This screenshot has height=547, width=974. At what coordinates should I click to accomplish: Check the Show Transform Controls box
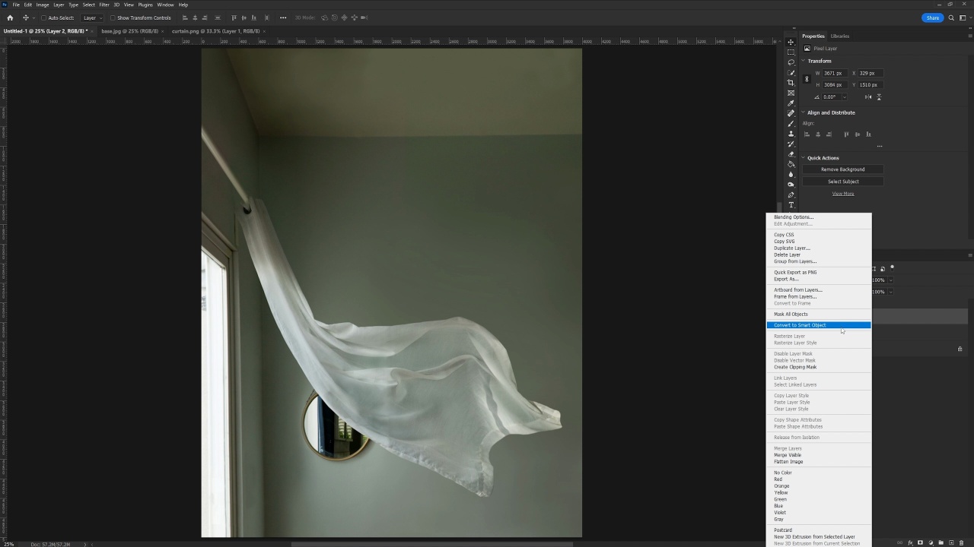(x=113, y=18)
